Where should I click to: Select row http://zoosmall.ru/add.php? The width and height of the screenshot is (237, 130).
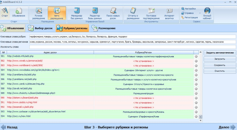pos(100,107)
